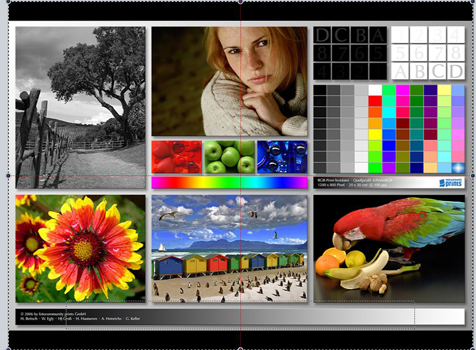Click the portrait of the red-haired woman
476x350 pixels.
point(229,81)
